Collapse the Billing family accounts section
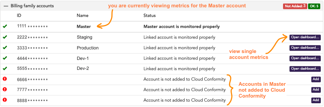Viewport: 324px width, 107px height. (x=6, y=6)
